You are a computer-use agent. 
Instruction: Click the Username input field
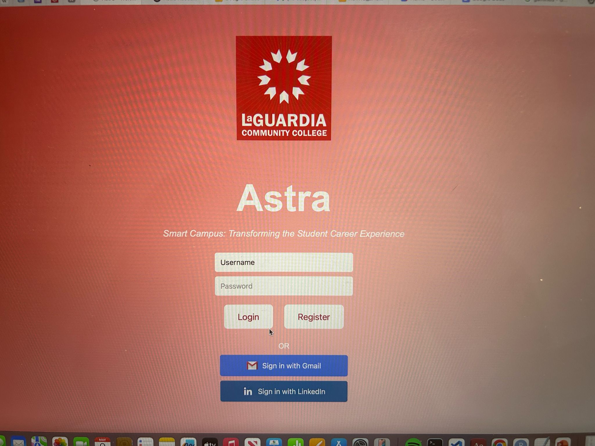[284, 262]
